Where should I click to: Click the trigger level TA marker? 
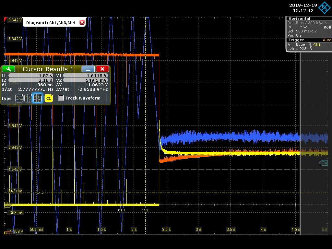[323, 163]
